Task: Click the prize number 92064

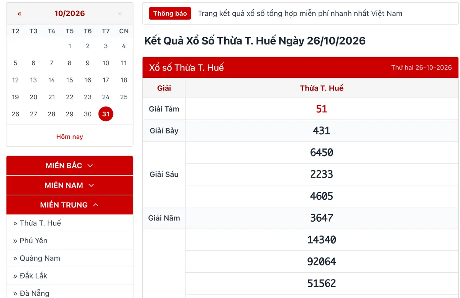Action: click(322, 262)
